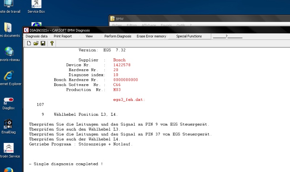Open the Service Box desktop shortcut
The height and width of the screenshot is (172, 290).
click(x=36, y=7)
